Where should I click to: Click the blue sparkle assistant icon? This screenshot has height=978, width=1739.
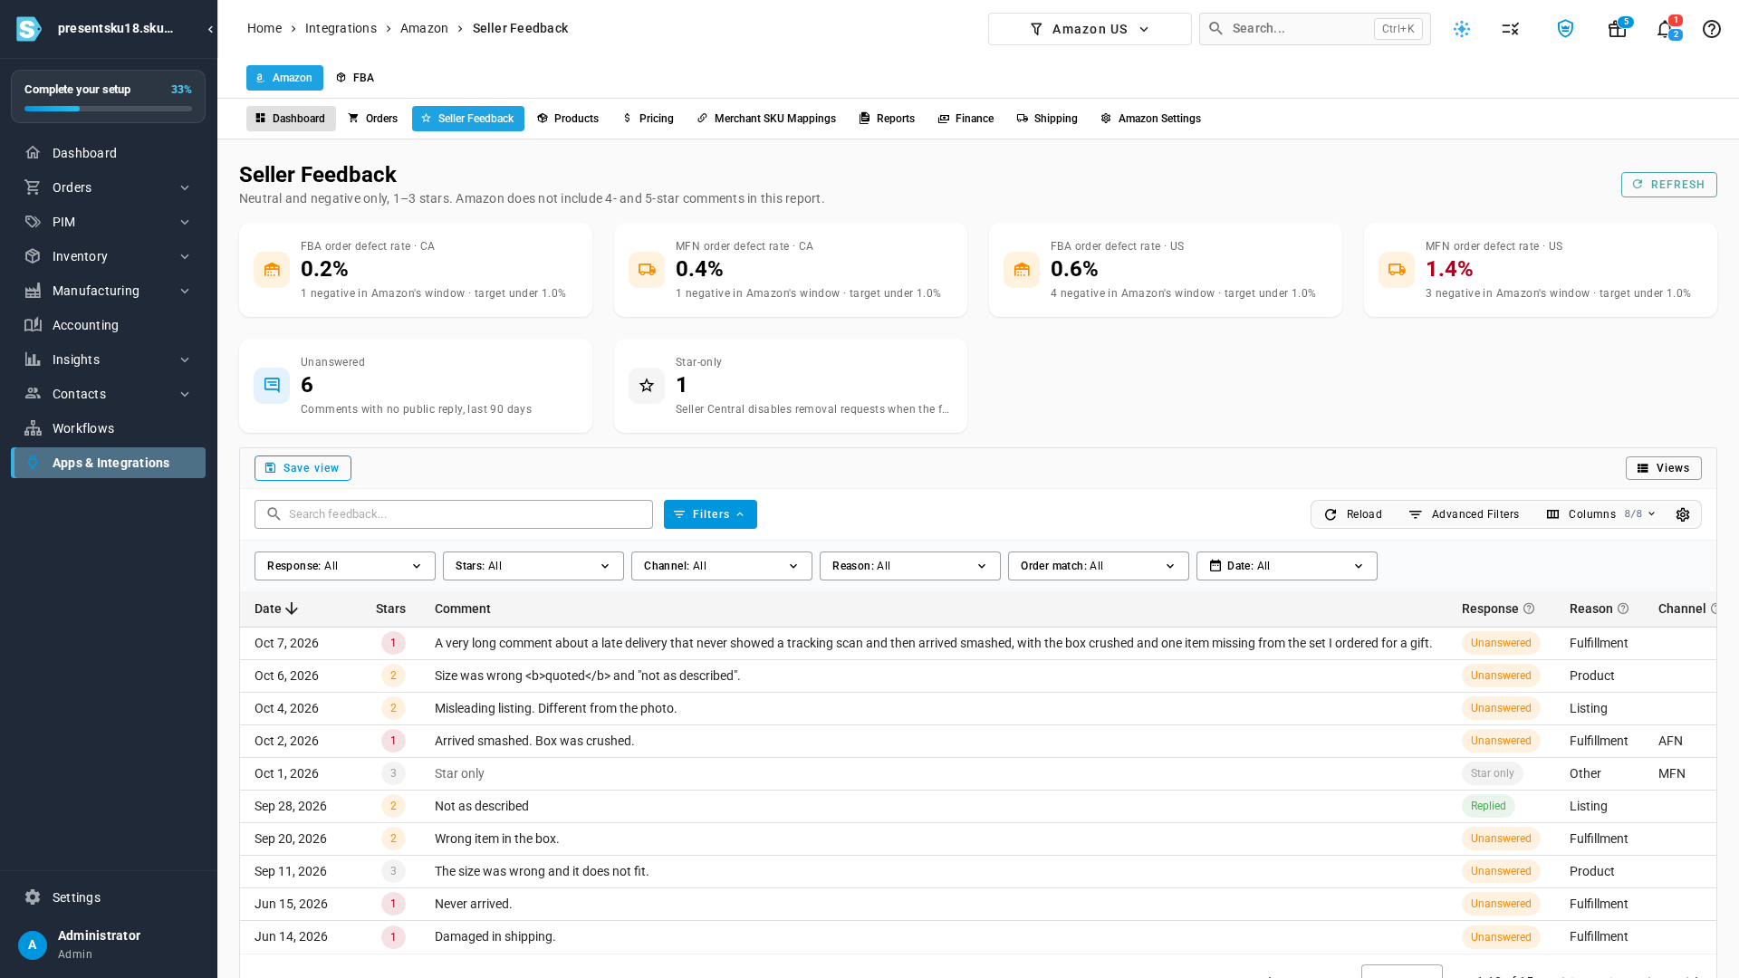(1462, 29)
